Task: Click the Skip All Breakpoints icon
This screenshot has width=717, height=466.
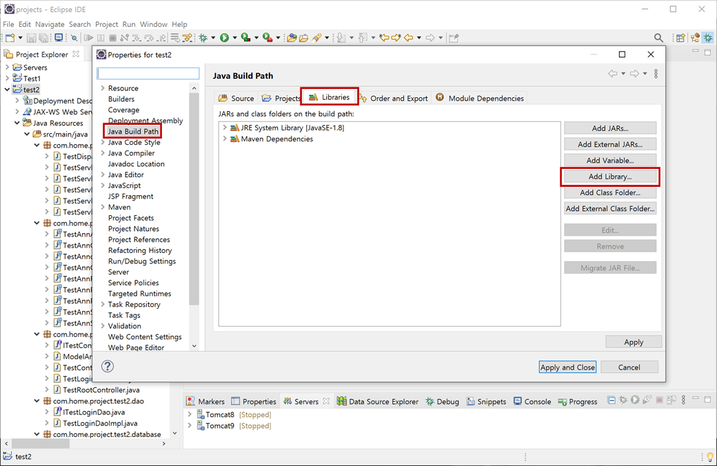Action: pyautogui.click(x=74, y=38)
